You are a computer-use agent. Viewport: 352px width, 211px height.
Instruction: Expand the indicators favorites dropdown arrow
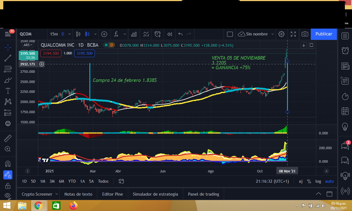125,34
